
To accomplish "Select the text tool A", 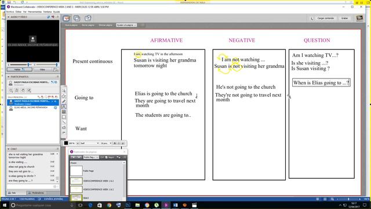I will tap(64, 107).
